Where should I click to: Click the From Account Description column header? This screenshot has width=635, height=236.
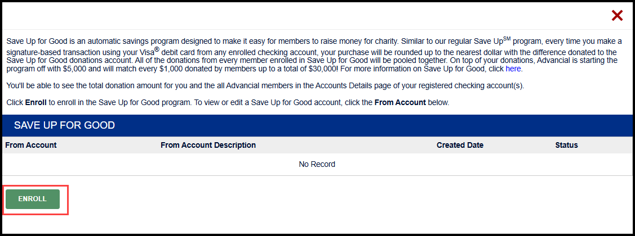coord(208,145)
